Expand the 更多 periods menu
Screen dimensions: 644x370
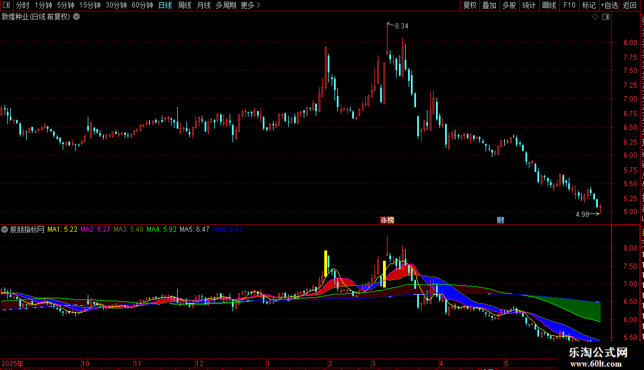pos(251,5)
